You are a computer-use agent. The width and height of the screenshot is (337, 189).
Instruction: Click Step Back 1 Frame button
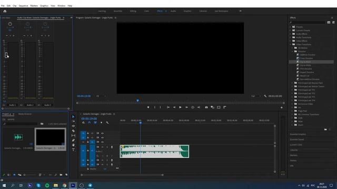tap(174, 107)
